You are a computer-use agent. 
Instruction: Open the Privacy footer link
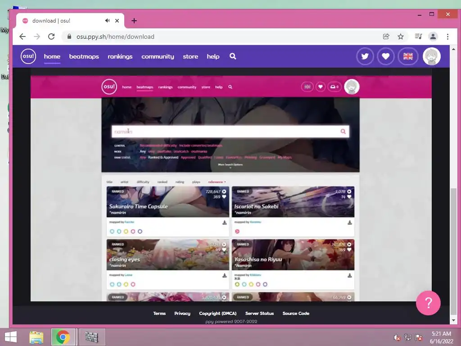click(x=182, y=314)
